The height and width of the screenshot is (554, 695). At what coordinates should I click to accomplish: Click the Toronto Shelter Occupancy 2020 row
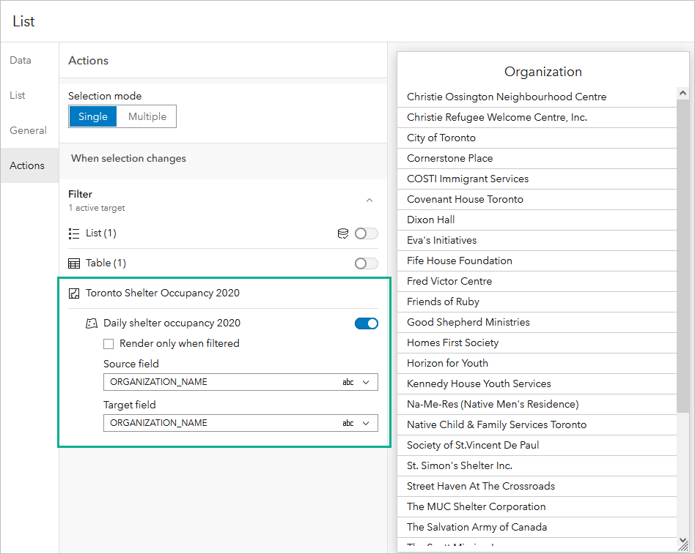(224, 293)
